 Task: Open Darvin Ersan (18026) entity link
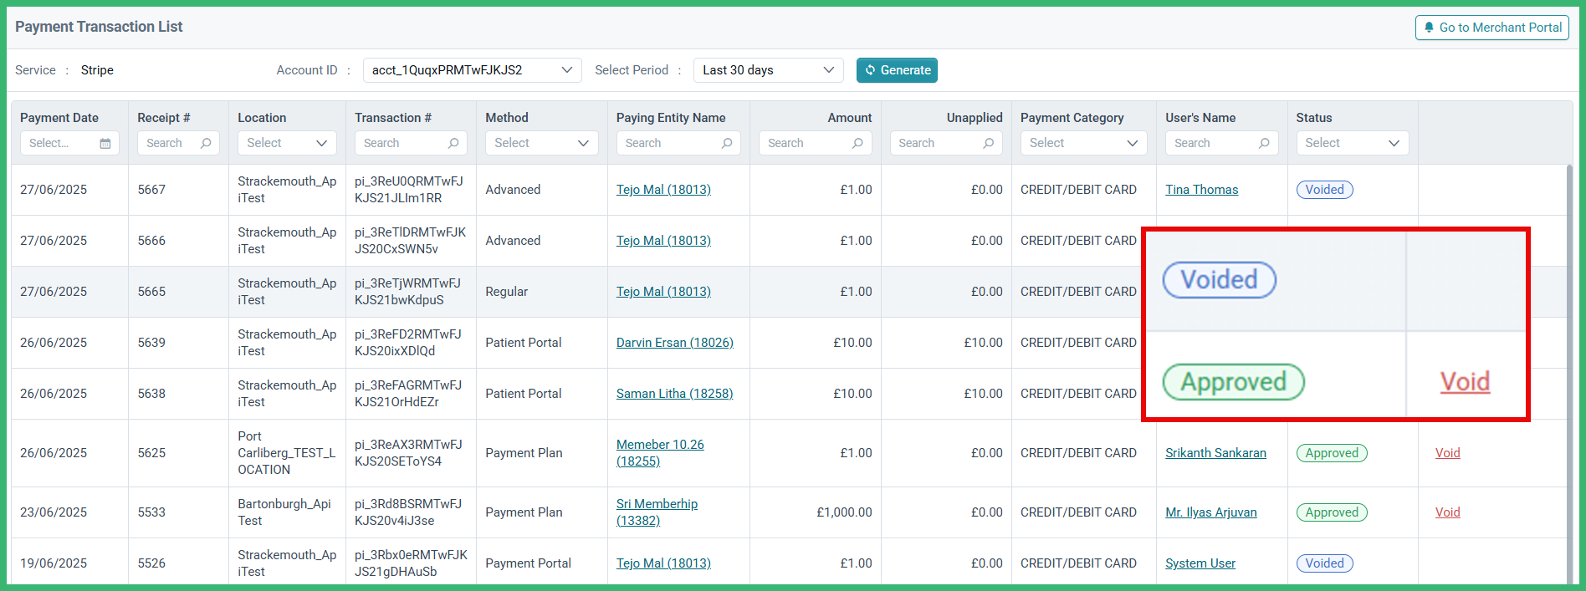pos(675,343)
